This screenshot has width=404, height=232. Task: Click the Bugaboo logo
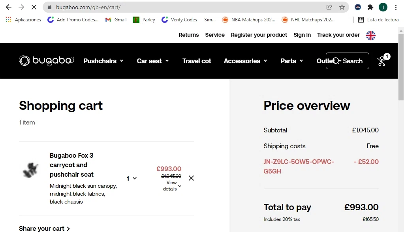coord(47,61)
